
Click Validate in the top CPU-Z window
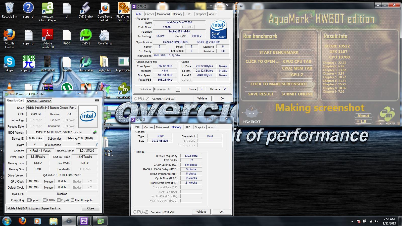202,98
